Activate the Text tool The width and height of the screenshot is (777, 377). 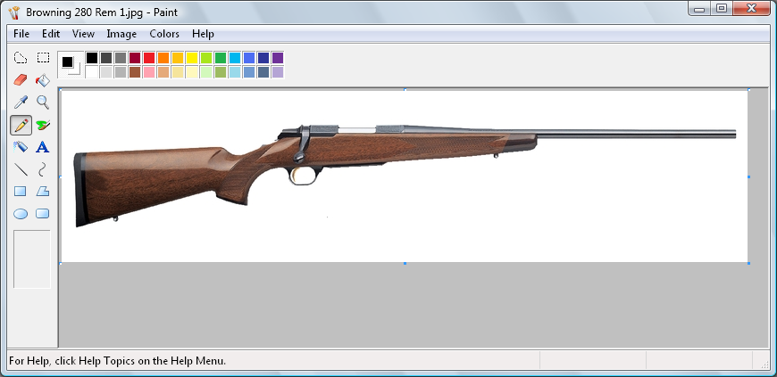pos(43,147)
